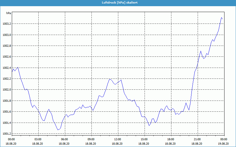Click the highest peak of the pressure curve
This screenshot has height=147, width=236.
pyautogui.click(x=222, y=18)
